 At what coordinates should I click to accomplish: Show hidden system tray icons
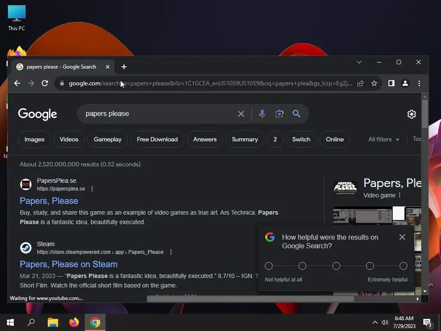pyautogui.click(x=375, y=322)
